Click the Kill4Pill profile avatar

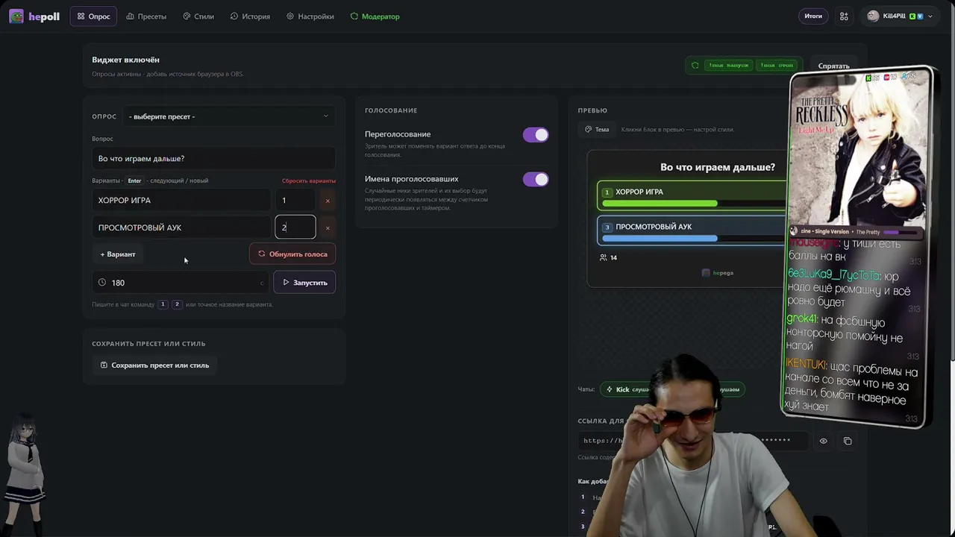click(873, 16)
